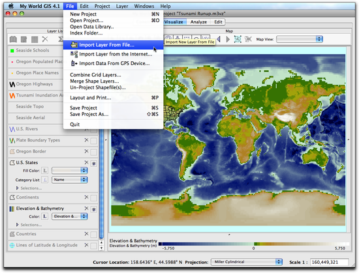
Task: Hide the U.S. States layer
Action: pyautogui.click(x=93, y=164)
